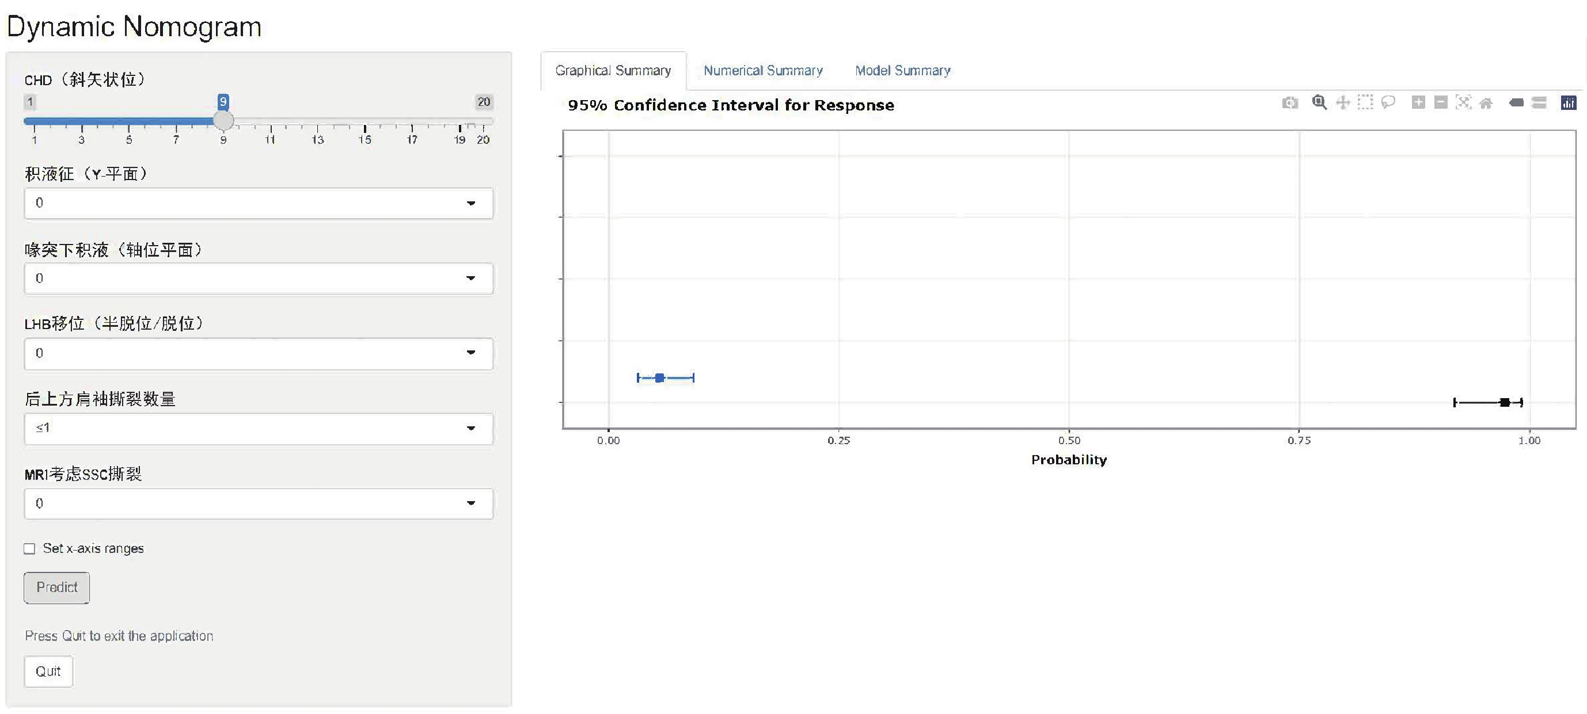Image resolution: width=1587 pixels, height=714 pixels.
Task: Click the 0.50 probability axis label
Action: 1069,441
